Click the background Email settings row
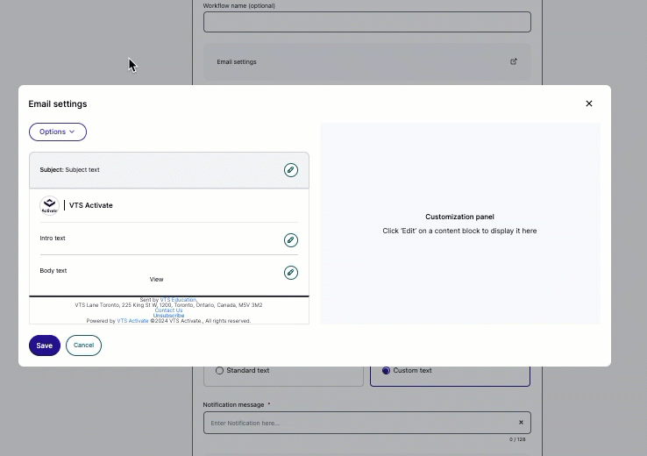Viewport: 647px width, 456px height. coord(366,62)
